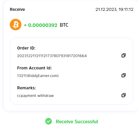Copy the Order ID value
138x130 pixels.
pos(124,55)
